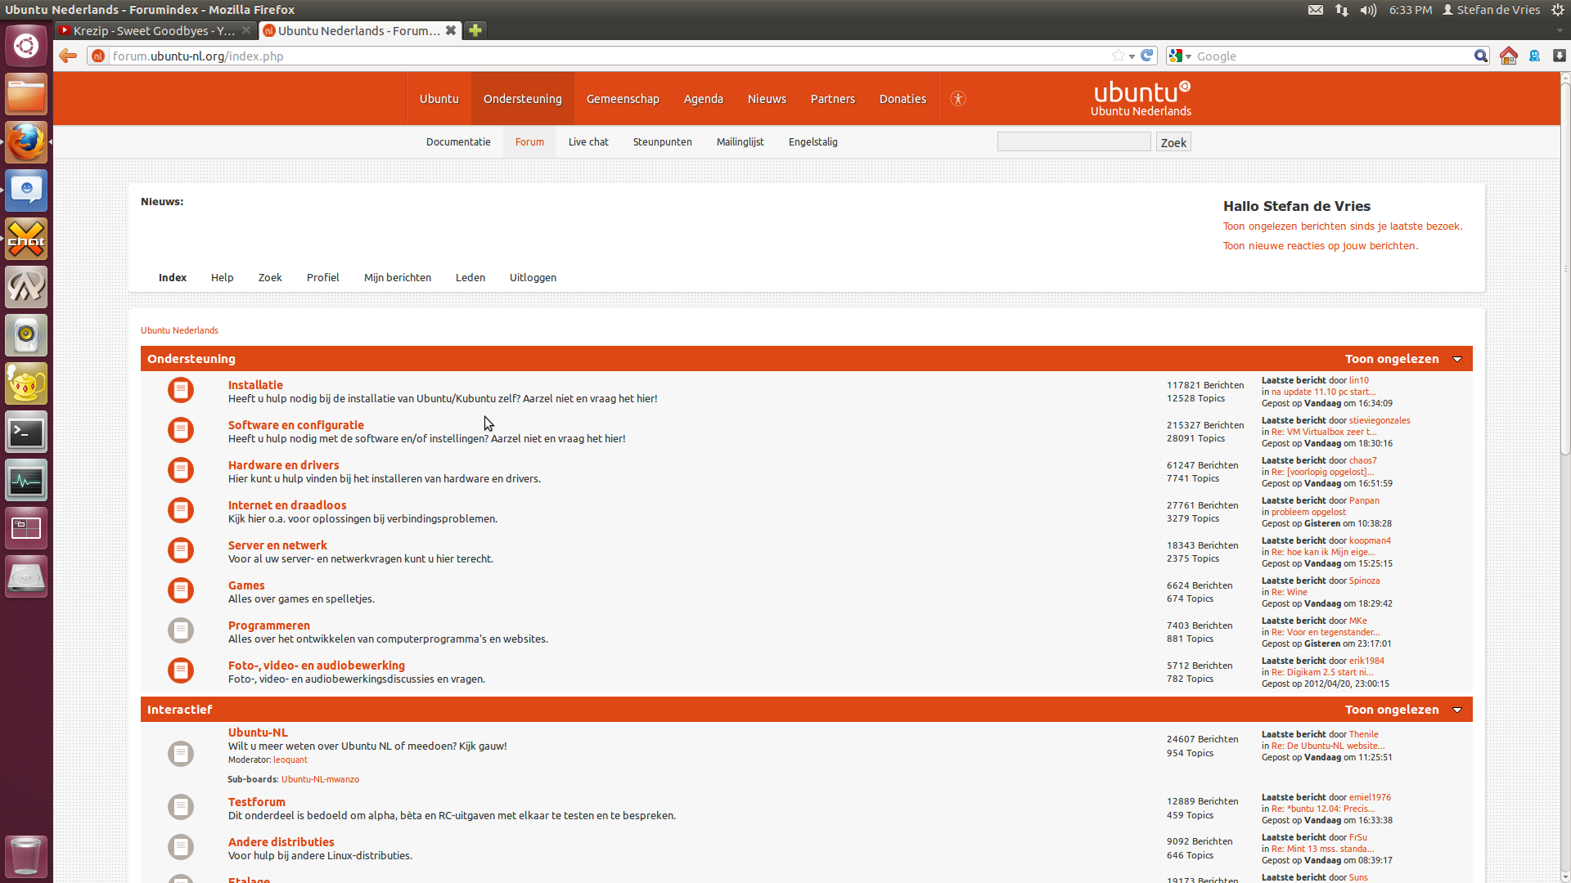
Task: Open the Ubuntu Dash home launcher
Action: pyautogui.click(x=26, y=46)
